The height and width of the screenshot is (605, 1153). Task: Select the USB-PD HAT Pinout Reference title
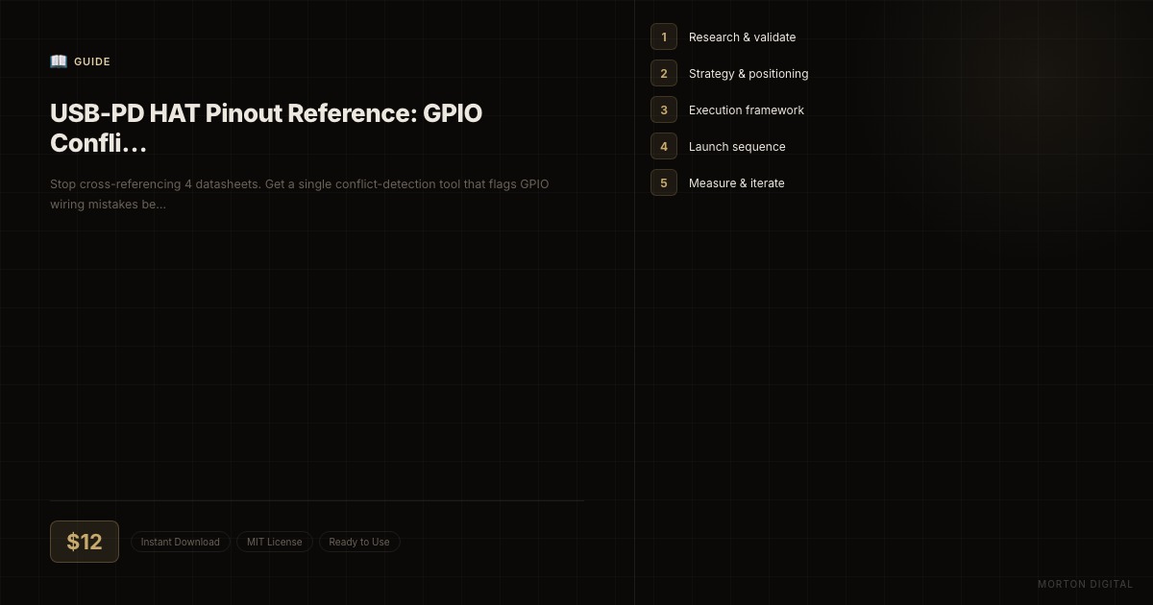coord(266,128)
